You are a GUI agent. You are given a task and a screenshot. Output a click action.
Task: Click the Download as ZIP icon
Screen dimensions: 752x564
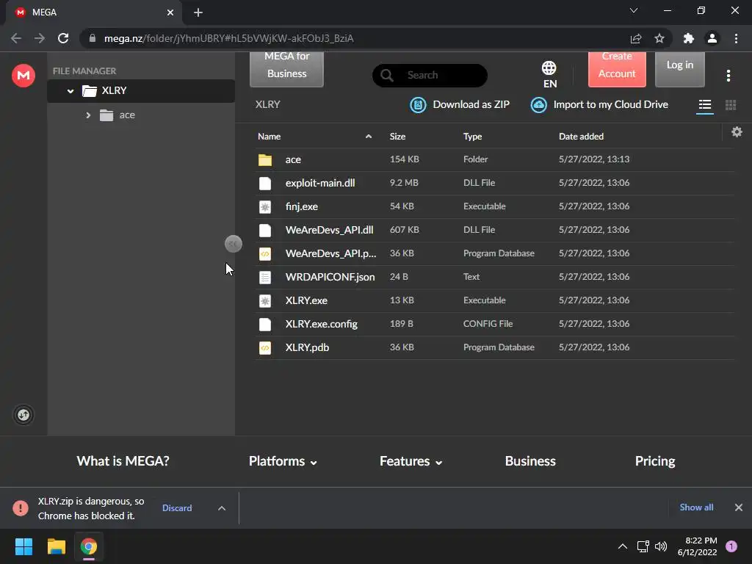[x=418, y=104]
